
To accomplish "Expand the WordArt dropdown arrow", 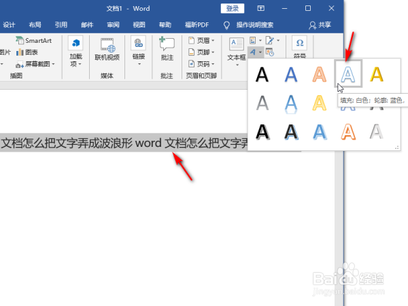I will [x=260, y=52].
